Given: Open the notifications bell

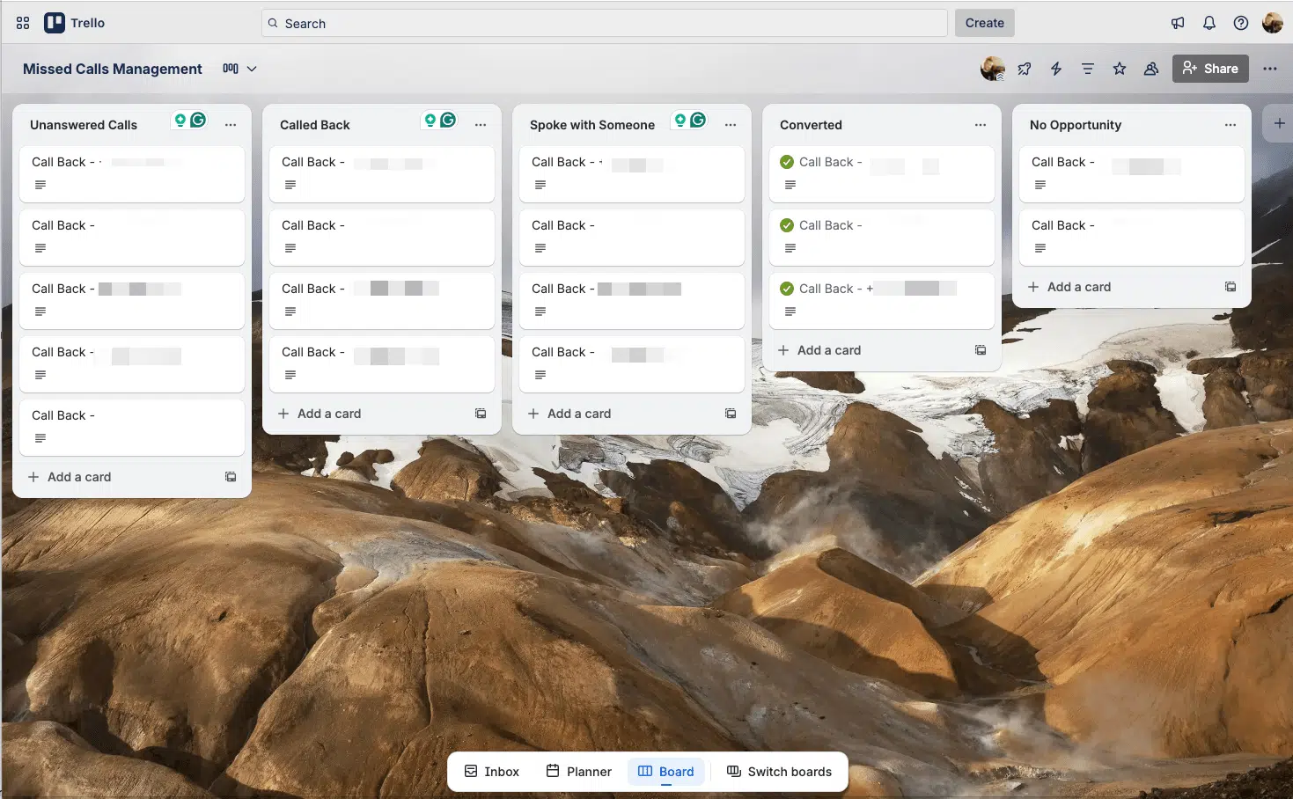Looking at the screenshot, I should [x=1209, y=23].
